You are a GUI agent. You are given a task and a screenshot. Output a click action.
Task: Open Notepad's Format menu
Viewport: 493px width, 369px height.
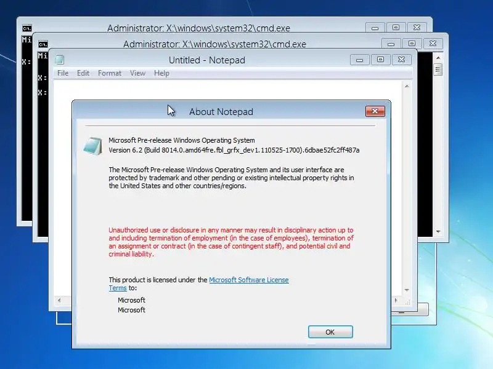coord(110,73)
